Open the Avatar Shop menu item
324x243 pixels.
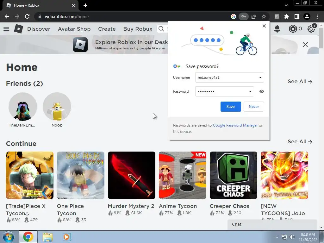pos(74,29)
